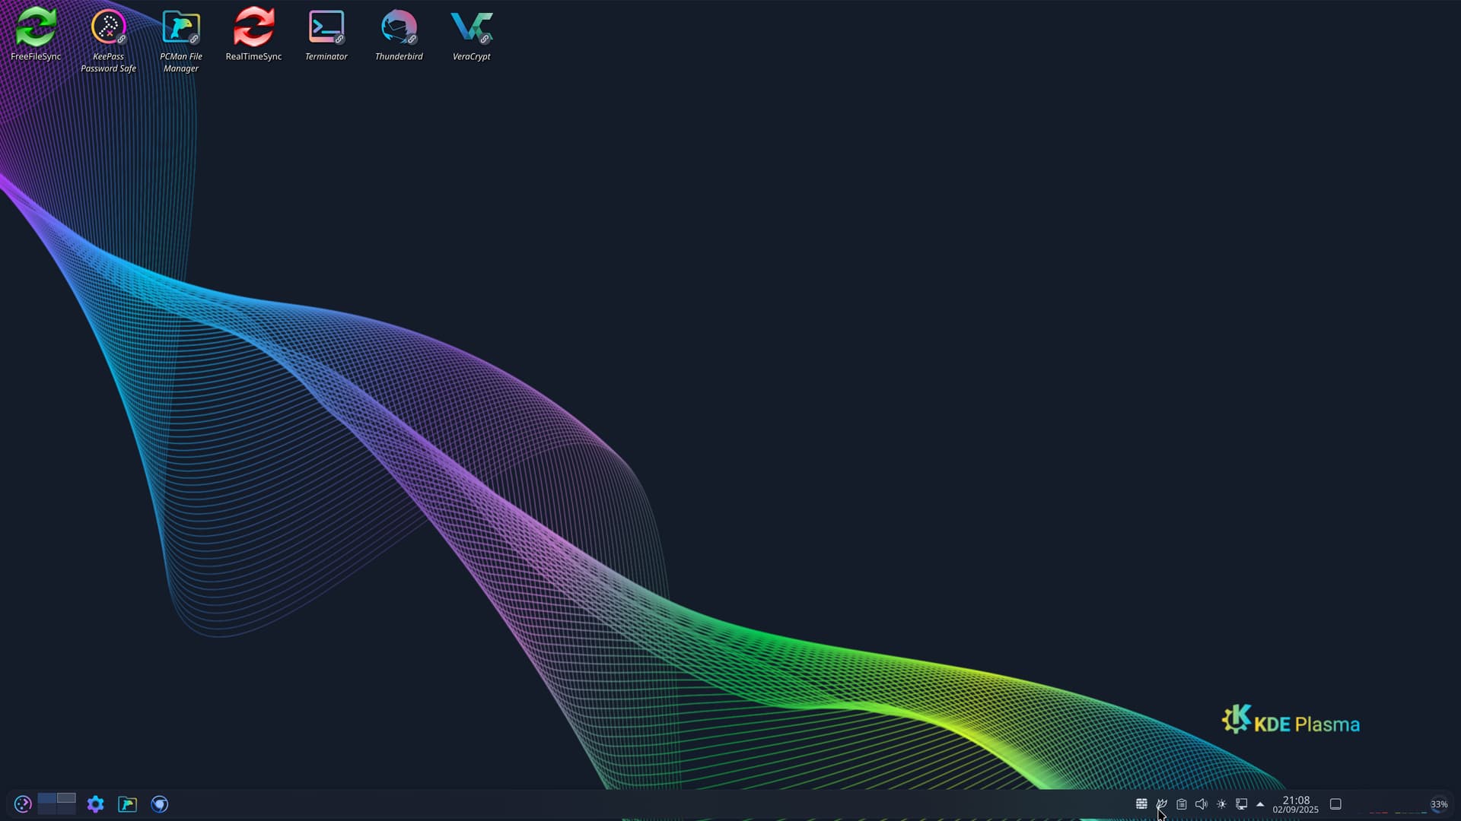1461x821 pixels.
Task: Click the PCMan File Manager desktop icon
Action: coord(181,28)
